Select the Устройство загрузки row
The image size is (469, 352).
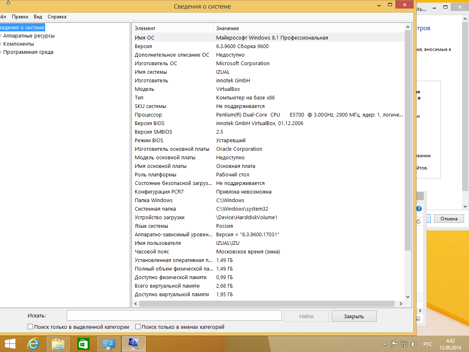(x=268, y=218)
